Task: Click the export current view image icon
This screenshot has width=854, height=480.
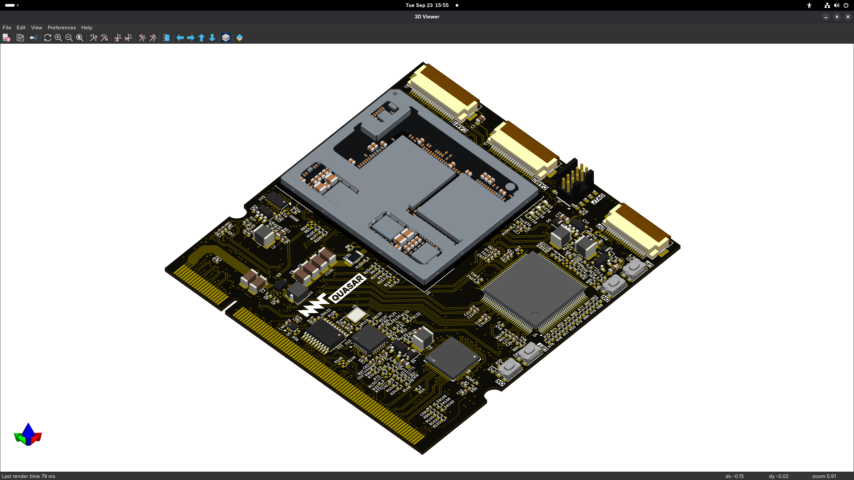Action: point(6,38)
